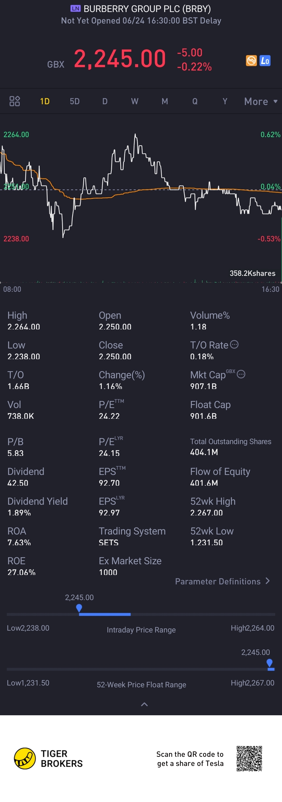
Task: Switch to the M monthly chart tab
Action: [x=165, y=101]
